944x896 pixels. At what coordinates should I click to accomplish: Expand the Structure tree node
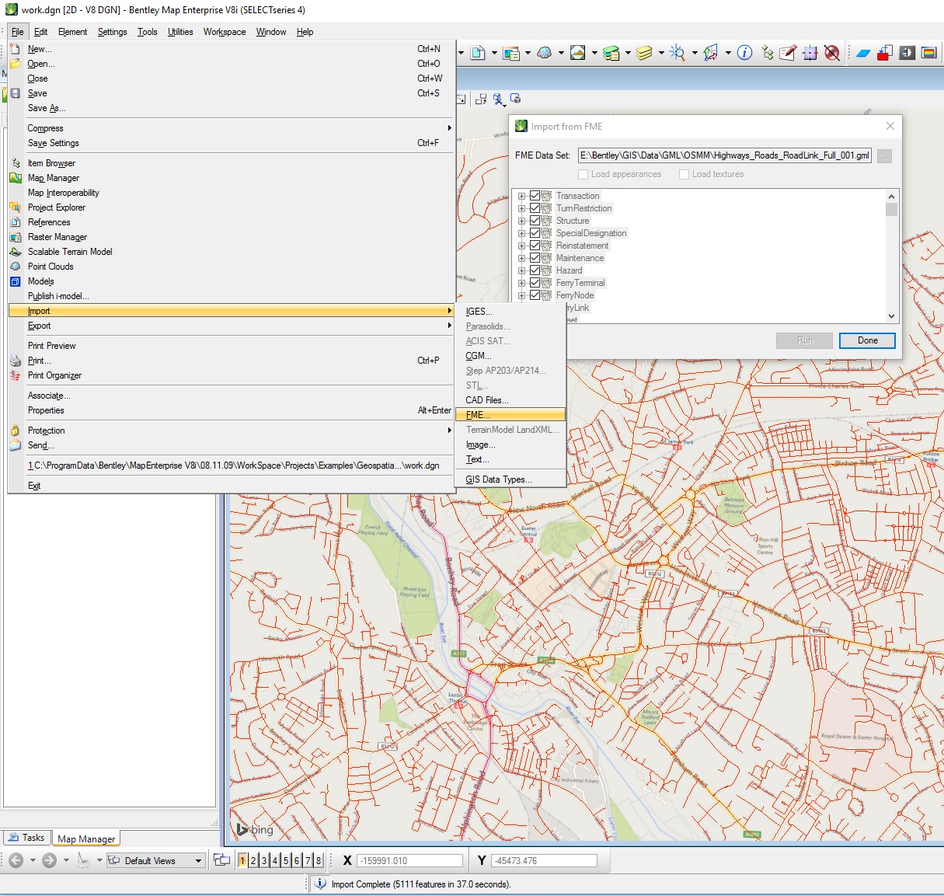pyautogui.click(x=522, y=221)
